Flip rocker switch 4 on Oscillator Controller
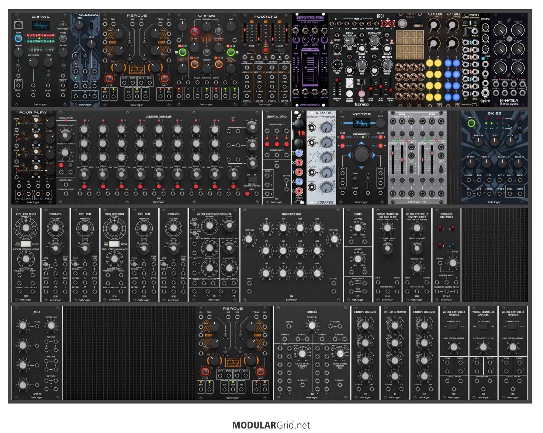The height and width of the screenshot is (433, 543). coord(453,245)
